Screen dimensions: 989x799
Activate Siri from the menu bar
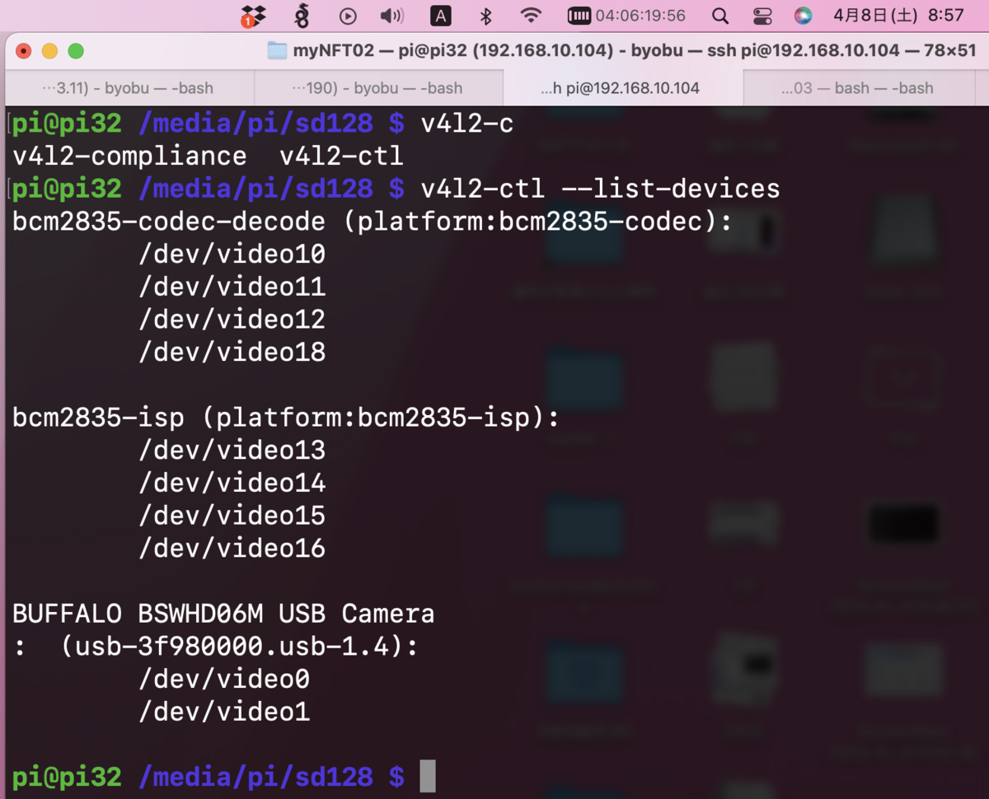click(x=801, y=16)
